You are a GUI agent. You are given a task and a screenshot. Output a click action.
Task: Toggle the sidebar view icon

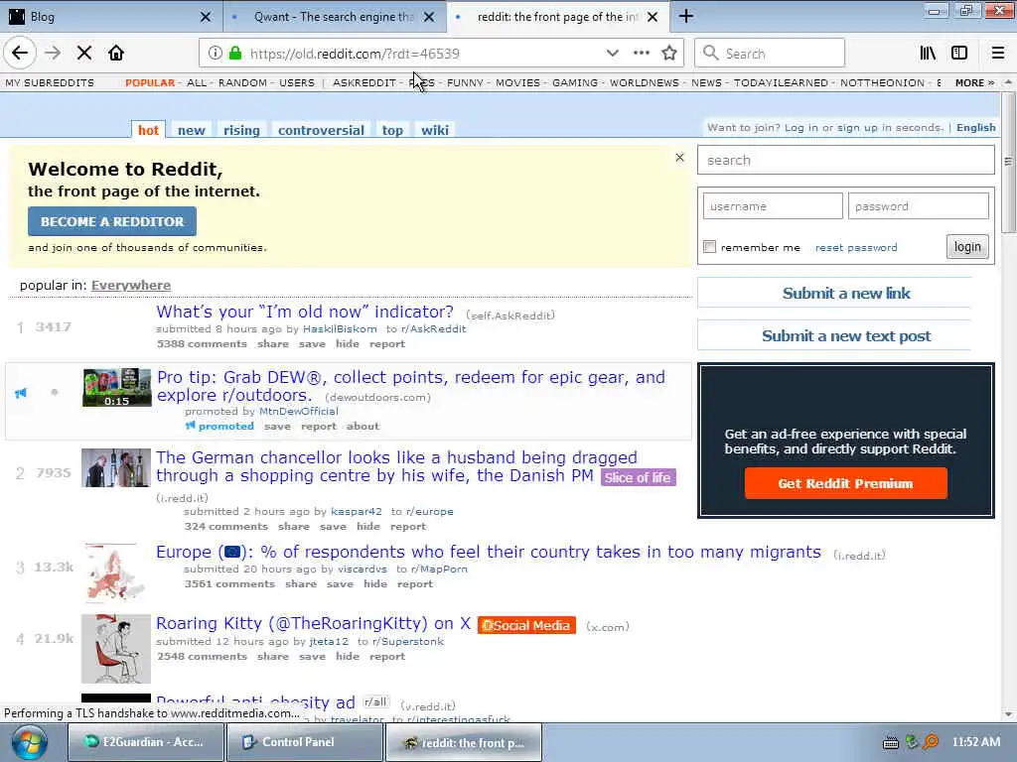959,54
